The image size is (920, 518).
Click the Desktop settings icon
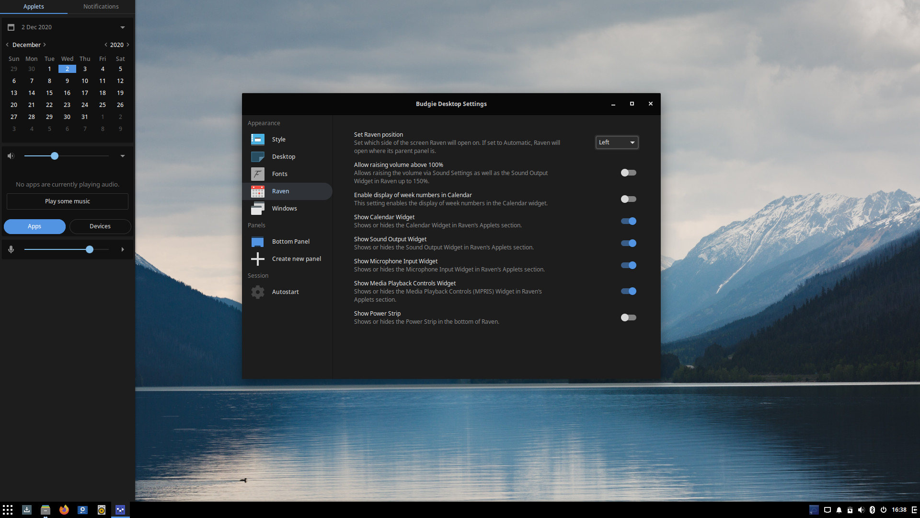[x=258, y=156]
